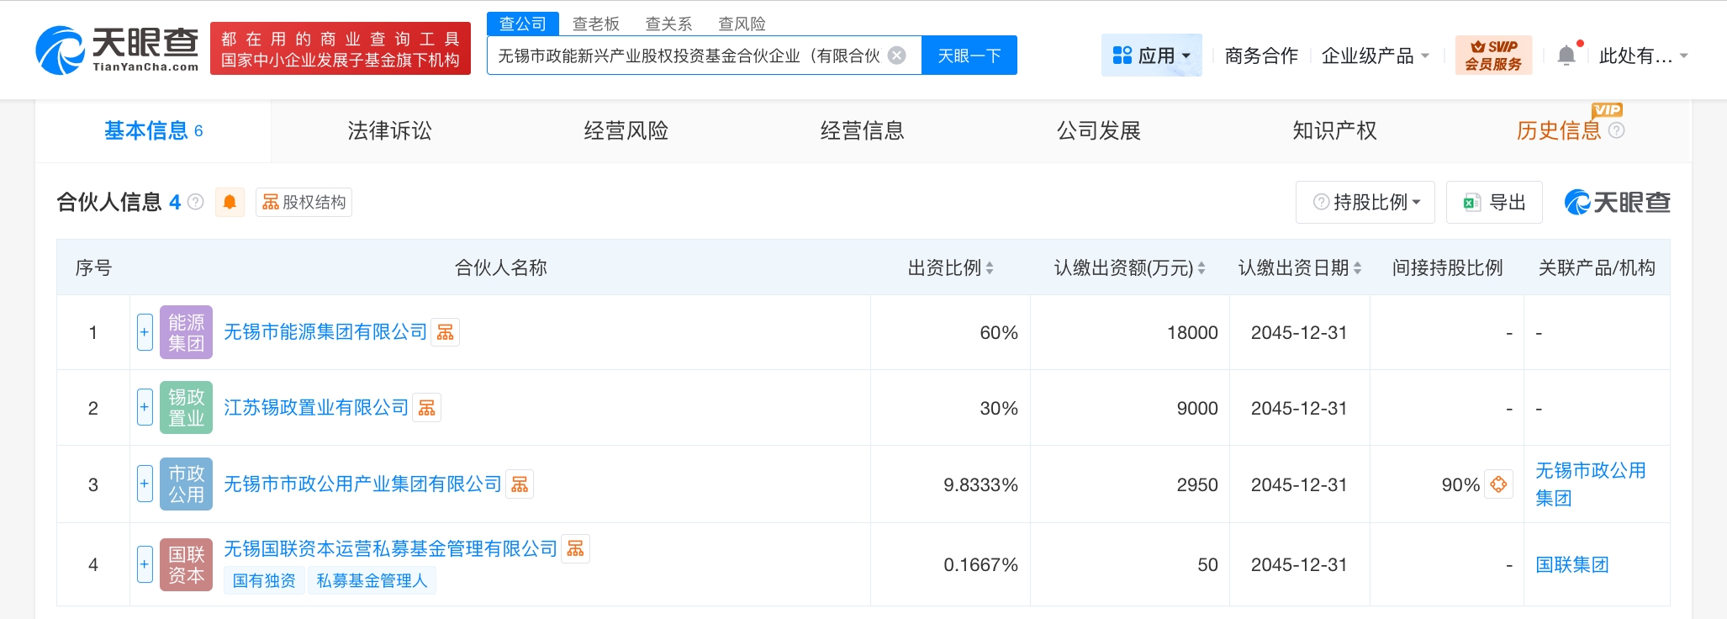
Task: Switch to the 法律诉讼 tab
Action: point(389,130)
